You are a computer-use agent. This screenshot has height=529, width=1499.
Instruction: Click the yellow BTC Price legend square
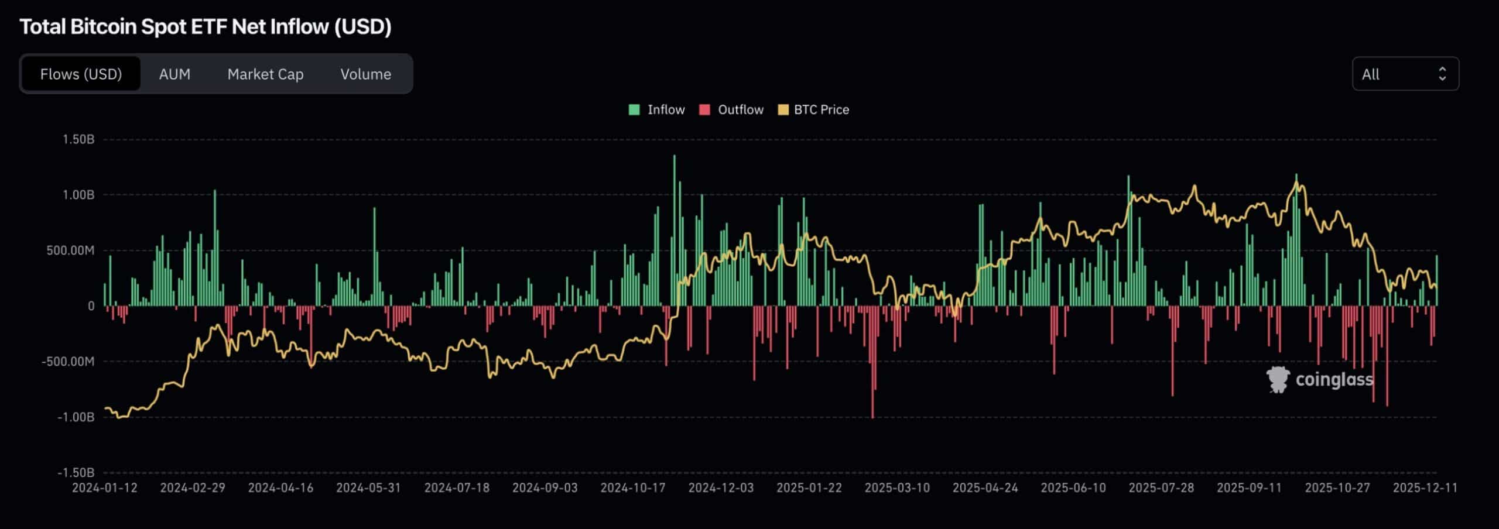point(783,109)
